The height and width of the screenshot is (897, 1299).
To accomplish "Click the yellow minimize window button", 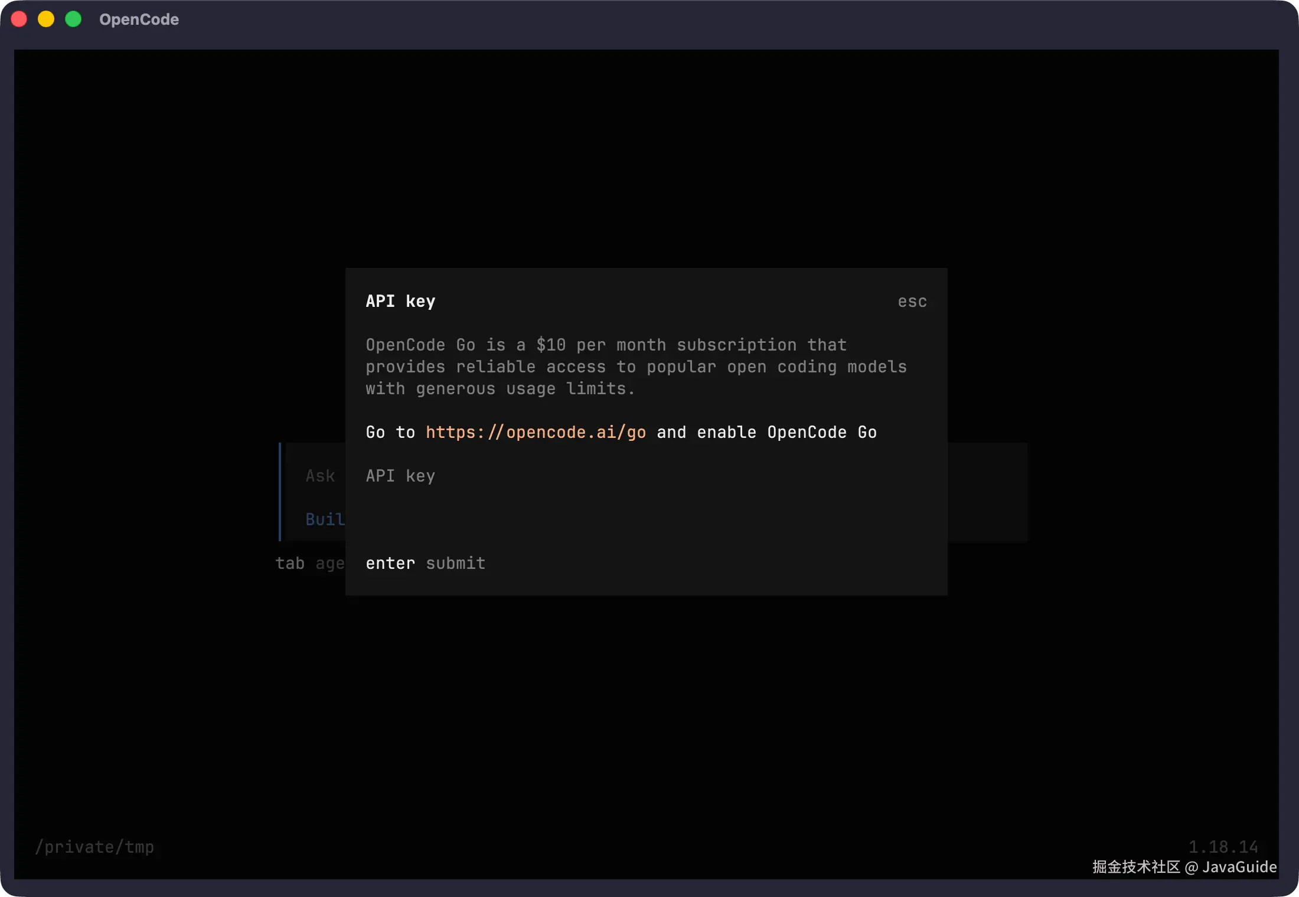I will pos(46,19).
